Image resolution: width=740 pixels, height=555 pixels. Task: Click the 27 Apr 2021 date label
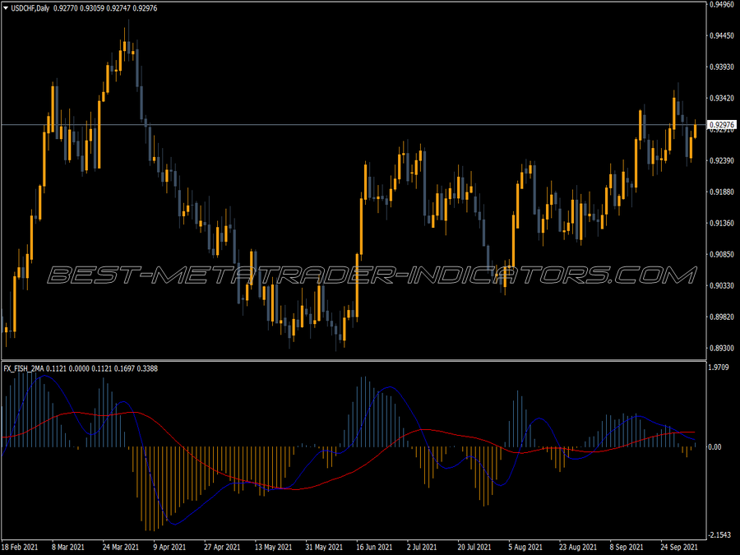(x=222, y=548)
